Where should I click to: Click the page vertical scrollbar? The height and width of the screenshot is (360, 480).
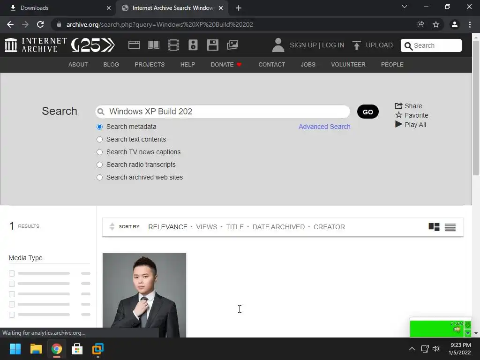(476, 108)
